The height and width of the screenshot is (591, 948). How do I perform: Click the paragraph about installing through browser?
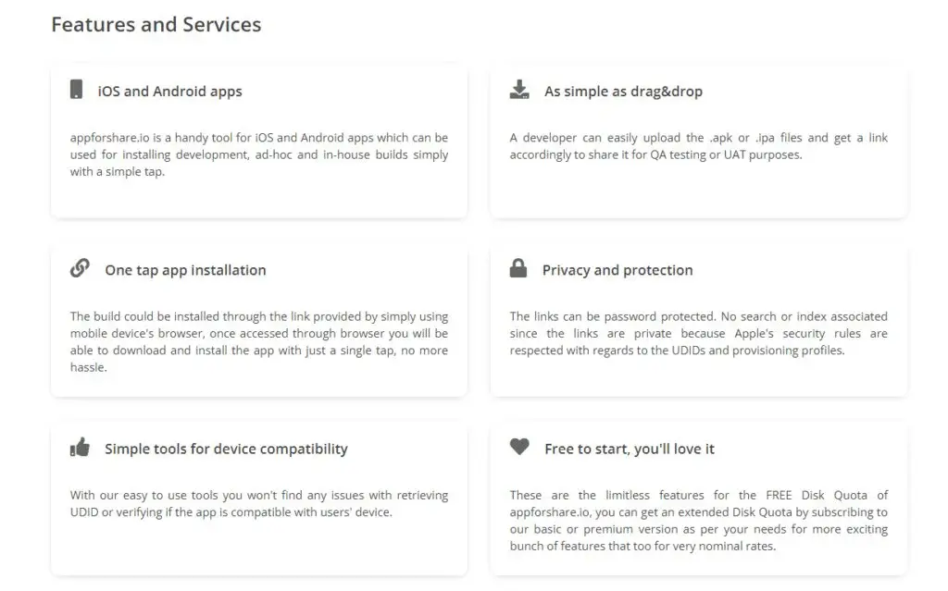259,342
